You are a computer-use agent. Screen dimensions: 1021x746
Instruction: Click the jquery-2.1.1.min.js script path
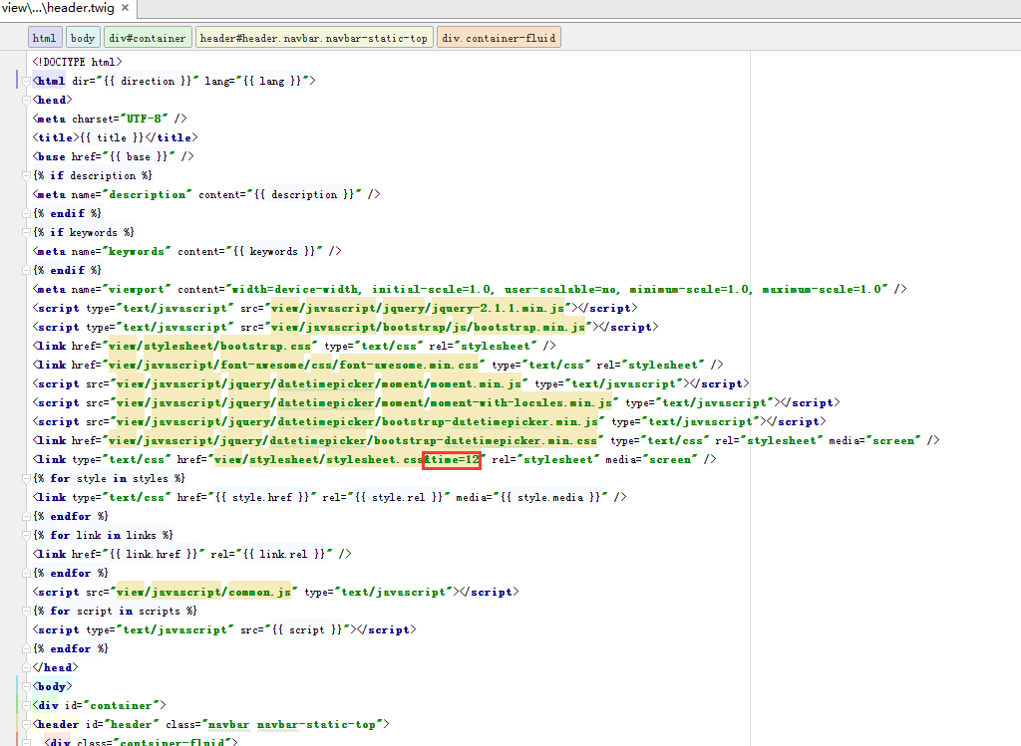pyautogui.click(x=418, y=309)
